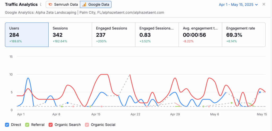Click the Semrush flame logo icon
272x131 pixels.
coord(50,5)
